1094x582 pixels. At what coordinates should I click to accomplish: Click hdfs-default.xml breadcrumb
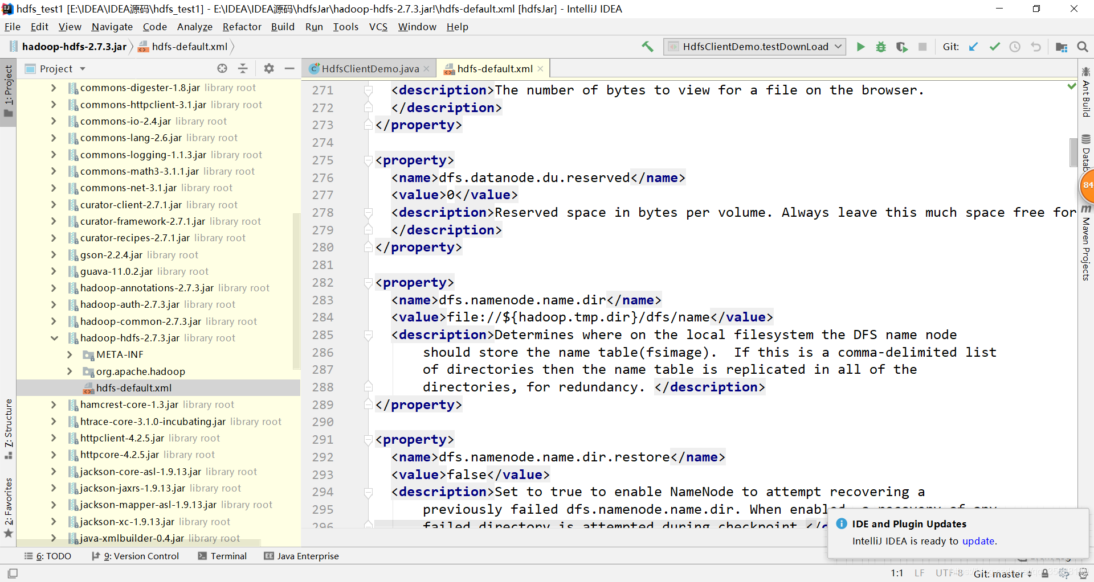coord(183,47)
